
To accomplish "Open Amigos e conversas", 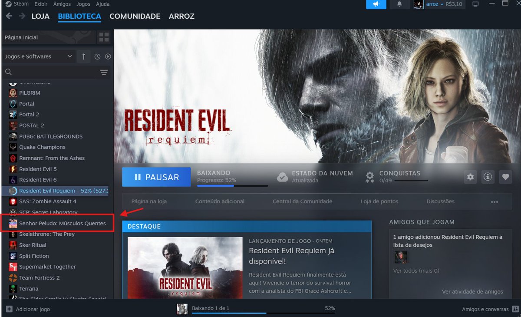I will point(485,309).
